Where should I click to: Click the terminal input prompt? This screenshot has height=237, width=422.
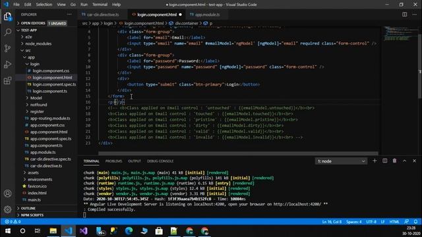pos(84,215)
